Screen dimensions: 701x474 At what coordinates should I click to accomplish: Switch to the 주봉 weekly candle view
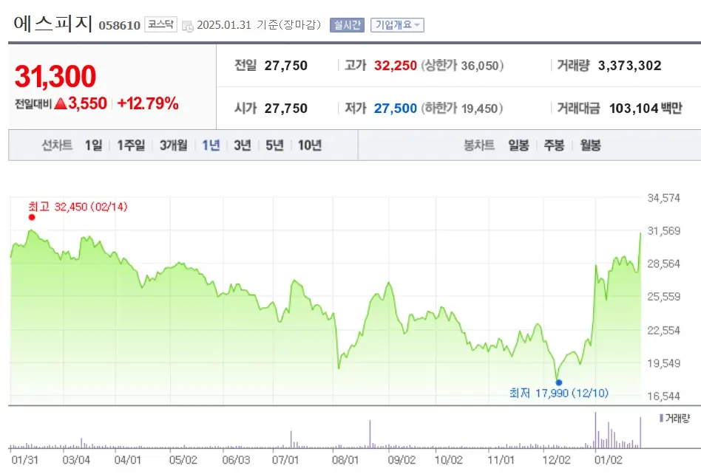click(555, 145)
